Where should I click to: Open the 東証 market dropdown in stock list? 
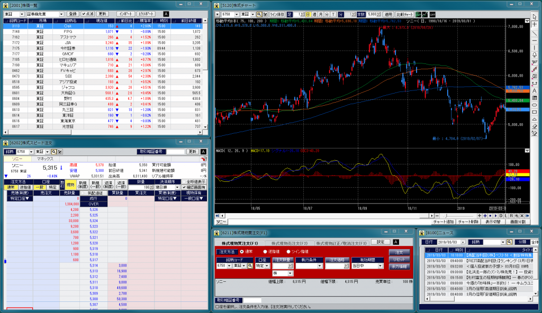[x=22, y=14]
